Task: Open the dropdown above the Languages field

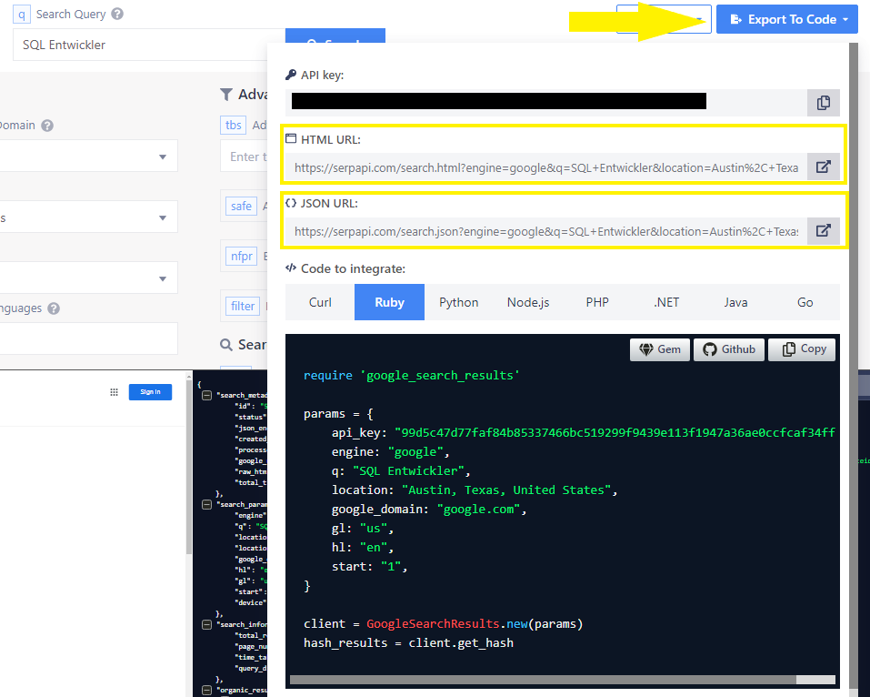Action: click(x=89, y=278)
